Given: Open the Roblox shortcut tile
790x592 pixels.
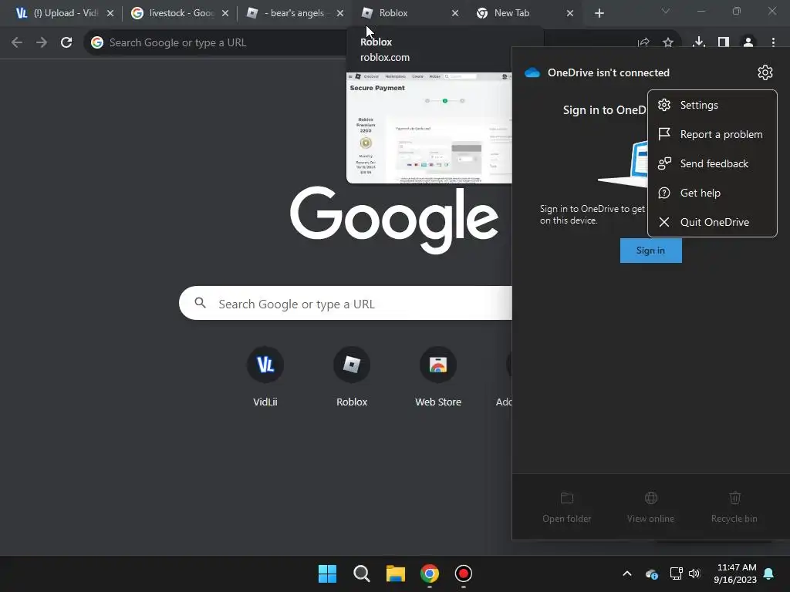Looking at the screenshot, I should (352, 376).
